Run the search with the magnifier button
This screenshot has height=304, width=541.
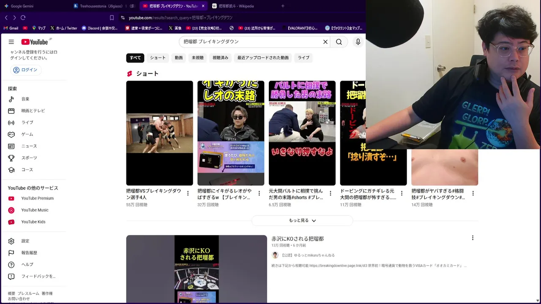[x=339, y=42]
